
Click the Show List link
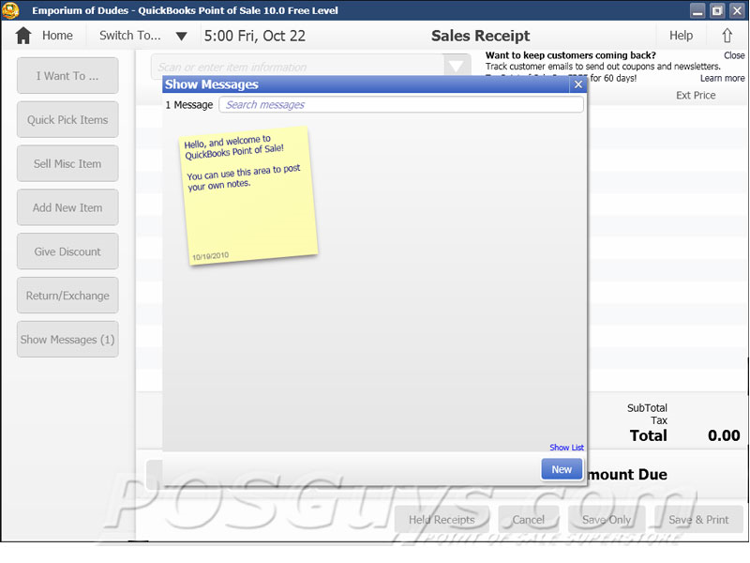click(566, 448)
